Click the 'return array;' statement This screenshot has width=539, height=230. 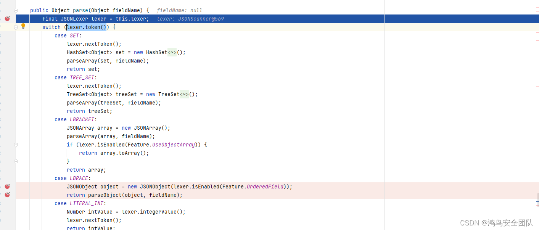(x=87, y=170)
